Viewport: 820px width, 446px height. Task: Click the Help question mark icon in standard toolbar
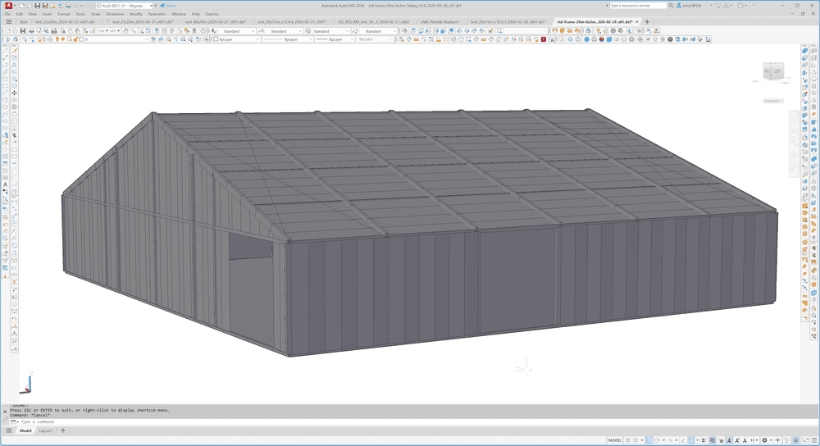(203, 31)
